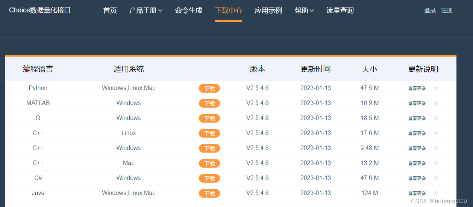Image resolution: width=473 pixels, height=207 pixels.
Task: Click the 注册 link
Action: [447, 10]
